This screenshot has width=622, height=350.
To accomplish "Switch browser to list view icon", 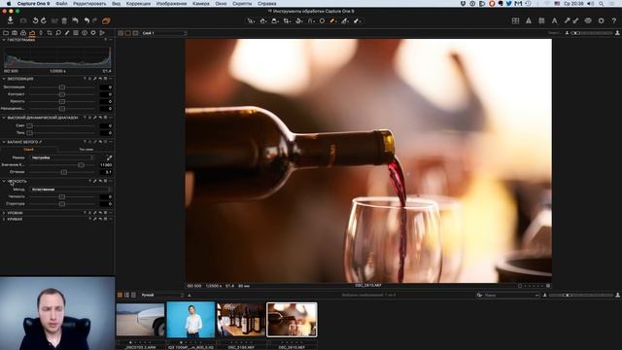I will coord(133,295).
